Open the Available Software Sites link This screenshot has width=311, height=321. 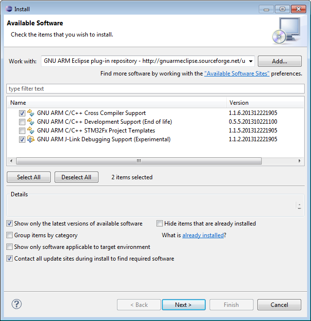pos(237,74)
